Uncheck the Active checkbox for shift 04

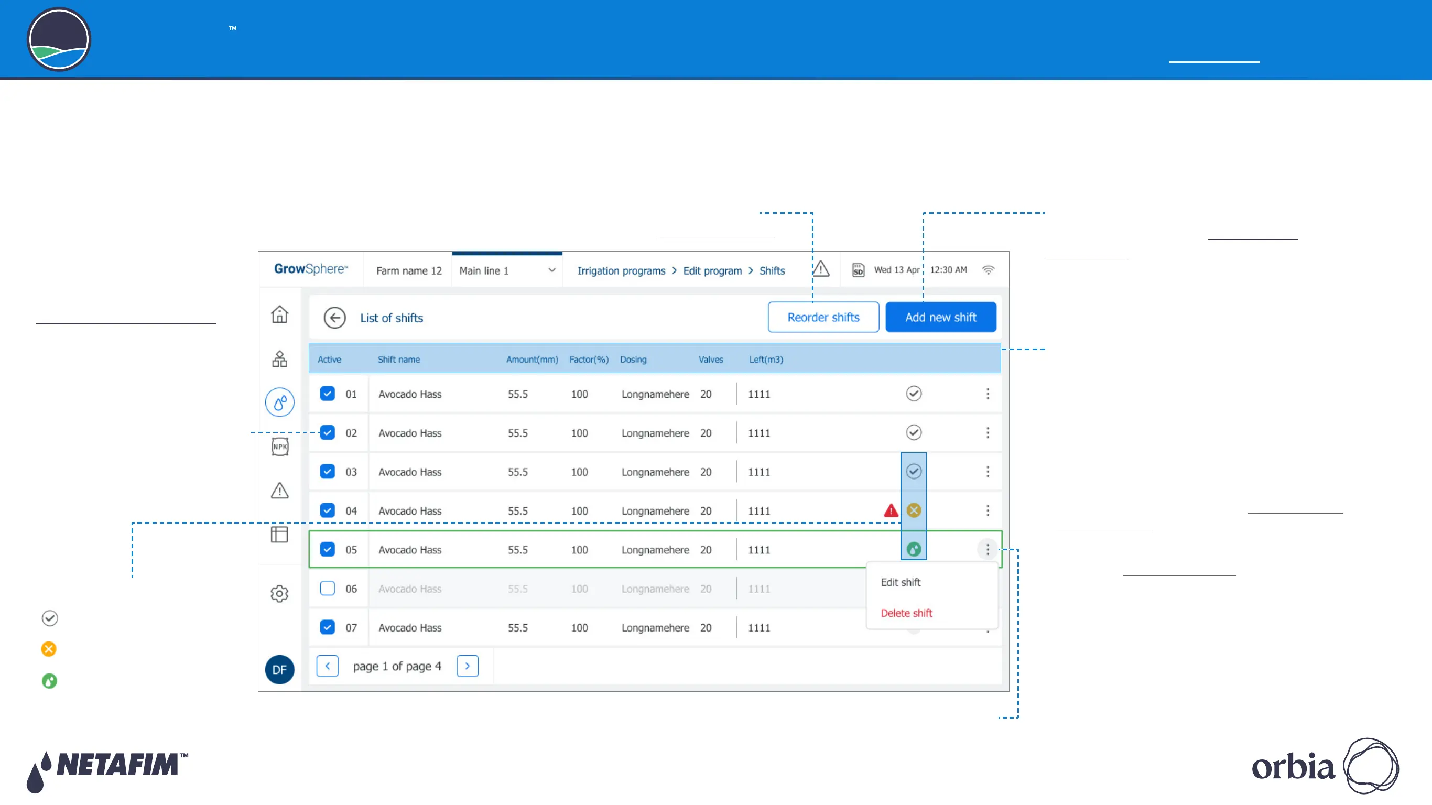point(328,510)
